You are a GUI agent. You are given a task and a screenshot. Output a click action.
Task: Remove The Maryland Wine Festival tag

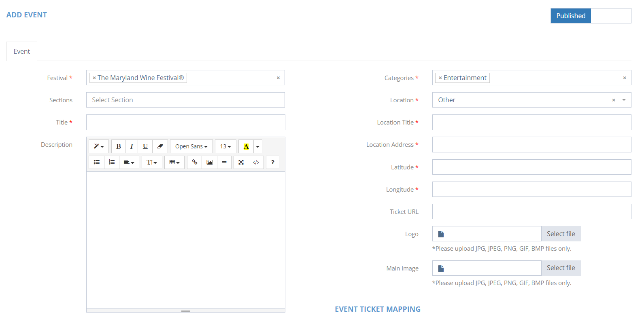(x=94, y=78)
